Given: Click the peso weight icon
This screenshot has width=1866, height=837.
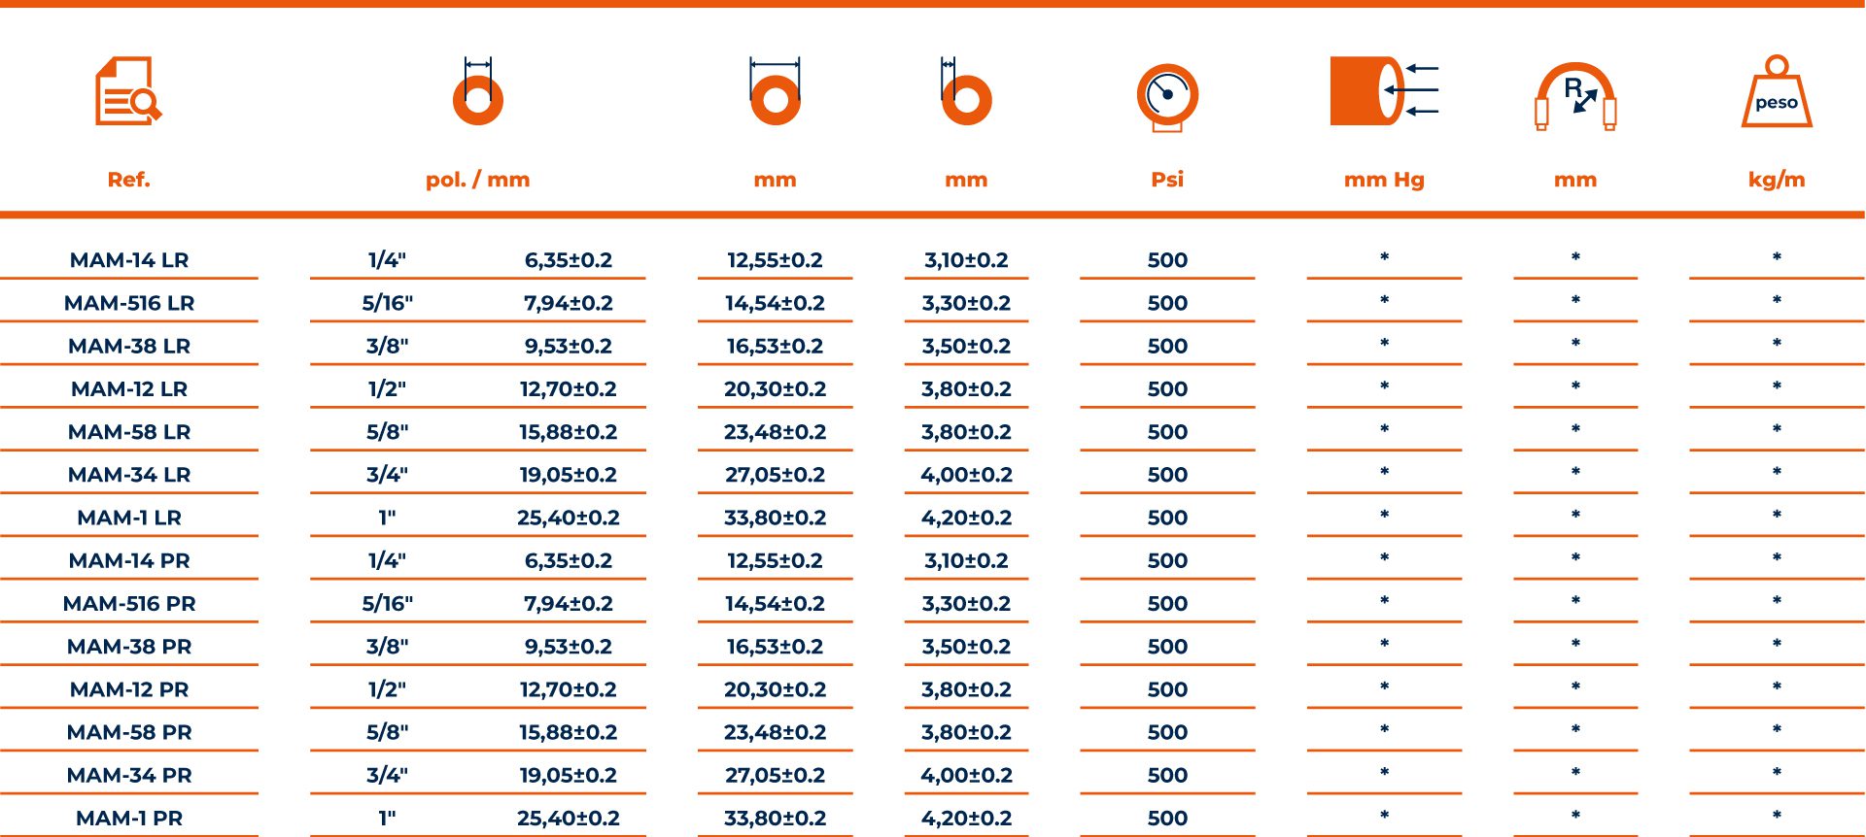Looking at the screenshot, I should pos(1777,92).
